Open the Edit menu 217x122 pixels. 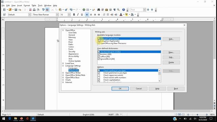8,5
